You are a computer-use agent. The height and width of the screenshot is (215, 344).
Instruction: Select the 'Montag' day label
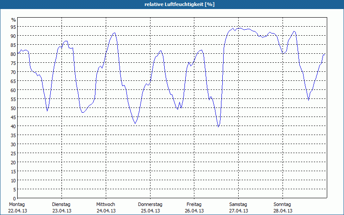17,205
